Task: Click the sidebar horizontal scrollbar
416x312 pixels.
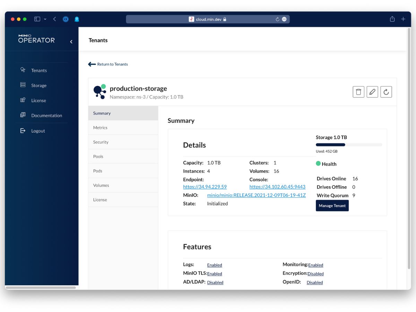Action: (x=41, y=287)
